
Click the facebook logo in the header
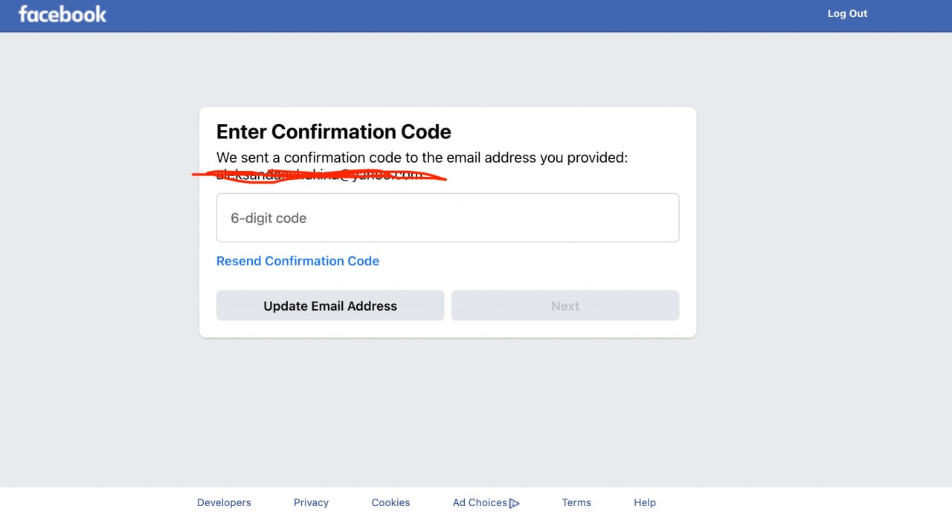click(x=62, y=14)
